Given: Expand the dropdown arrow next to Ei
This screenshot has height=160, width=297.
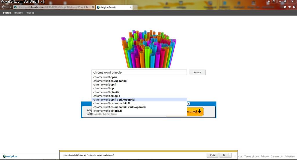Looking at the screenshot, I should coord(230,155).
